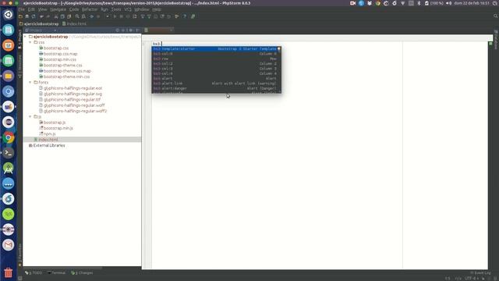Select glyphicons-halflings-regular.eot file

pos(70,88)
